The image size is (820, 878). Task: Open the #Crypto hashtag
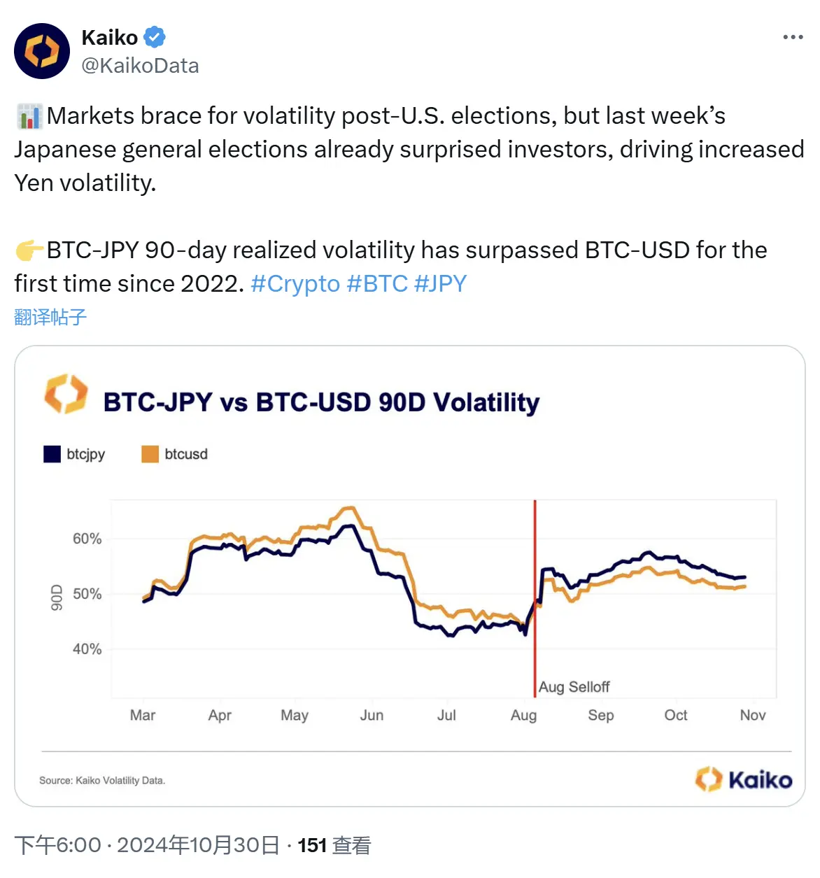[294, 283]
